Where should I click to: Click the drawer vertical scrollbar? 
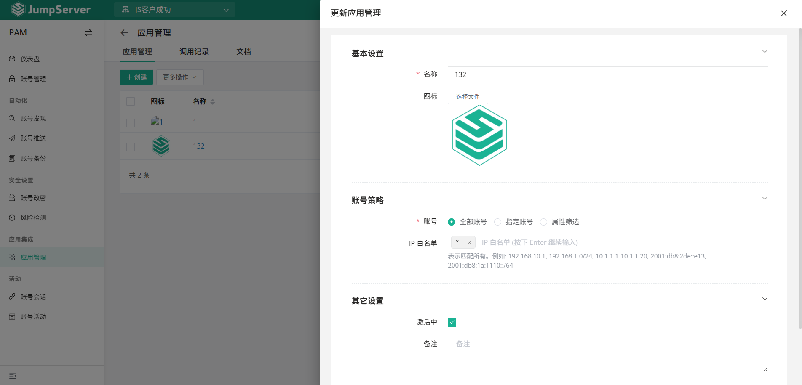(800, 178)
